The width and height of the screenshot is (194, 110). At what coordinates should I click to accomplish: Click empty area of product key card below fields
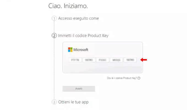coord(102,68)
